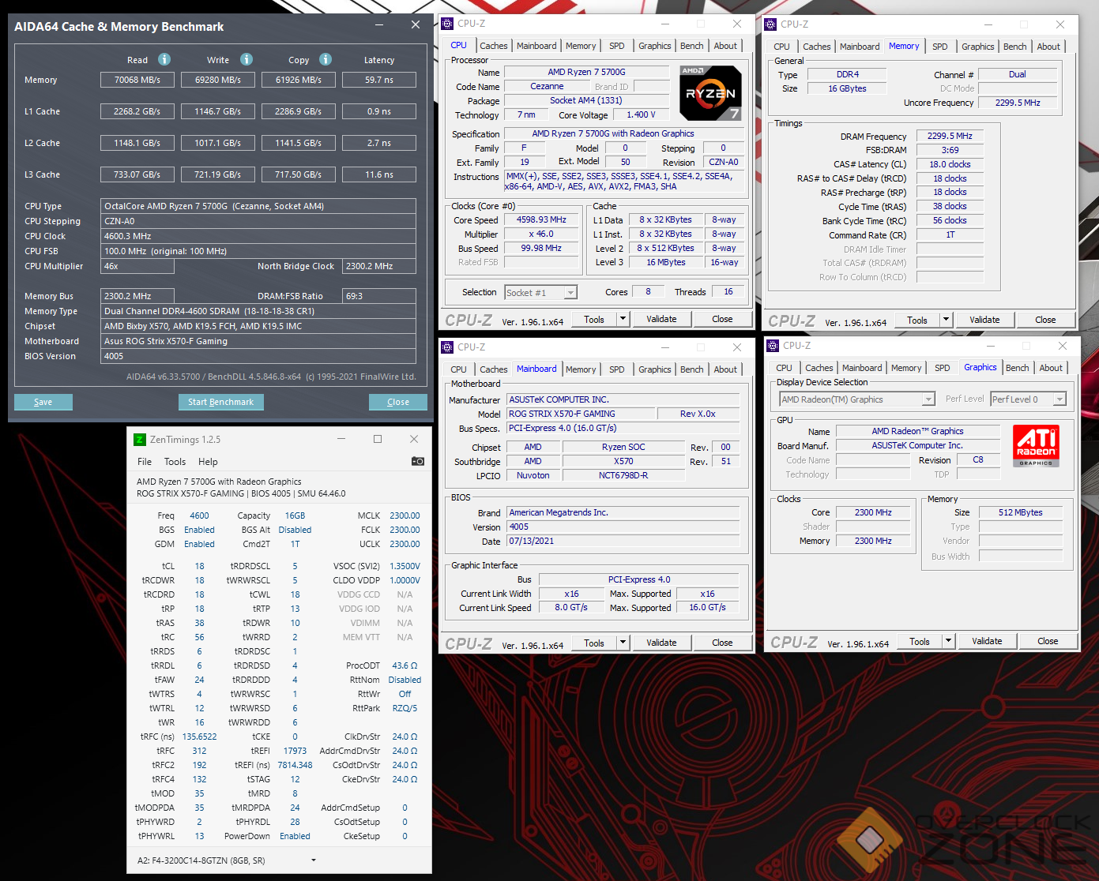1099x881 pixels.
Task: Switch to the CPU tab in the CPU-Z Timings window
Action: [781, 47]
